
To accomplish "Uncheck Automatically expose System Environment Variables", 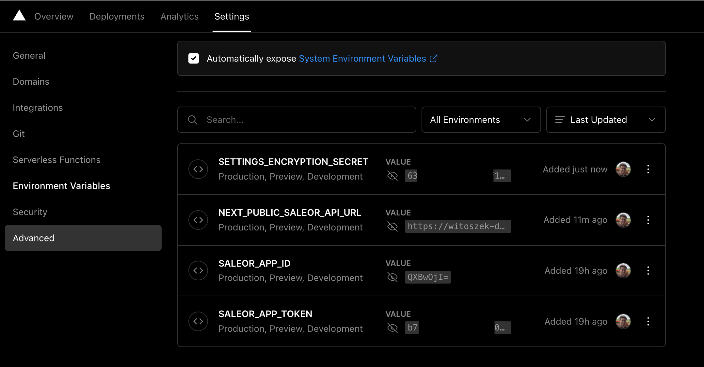I will click(194, 58).
